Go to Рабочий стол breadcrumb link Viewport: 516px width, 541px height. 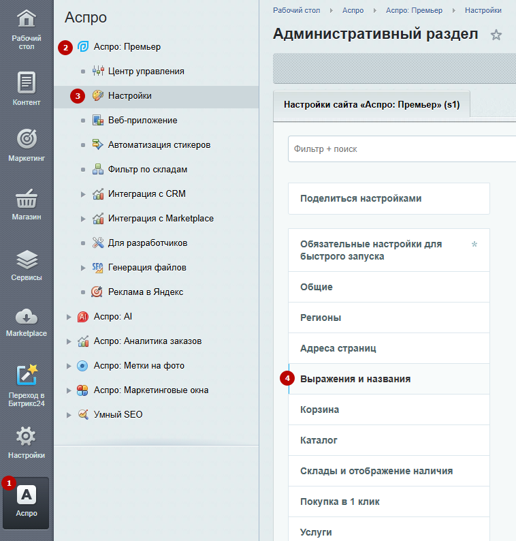(296, 10)
